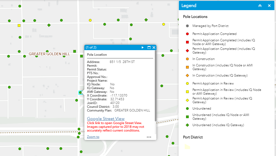Close the Pole Location popup
This screenshot has height=156, width=276.
154,47
